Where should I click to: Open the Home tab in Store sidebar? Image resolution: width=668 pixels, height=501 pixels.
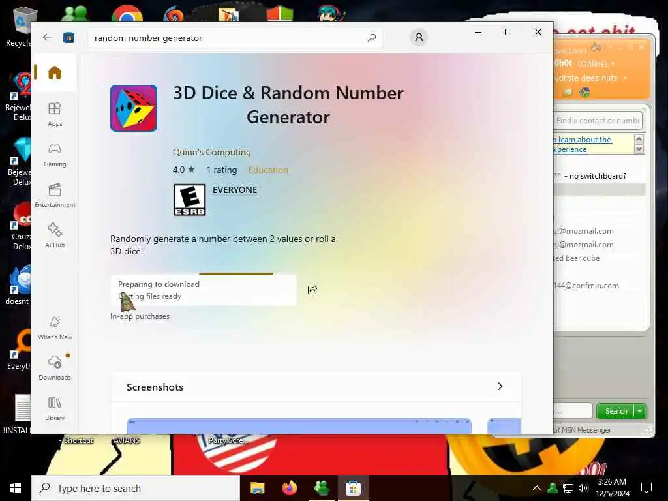[55, 72]
